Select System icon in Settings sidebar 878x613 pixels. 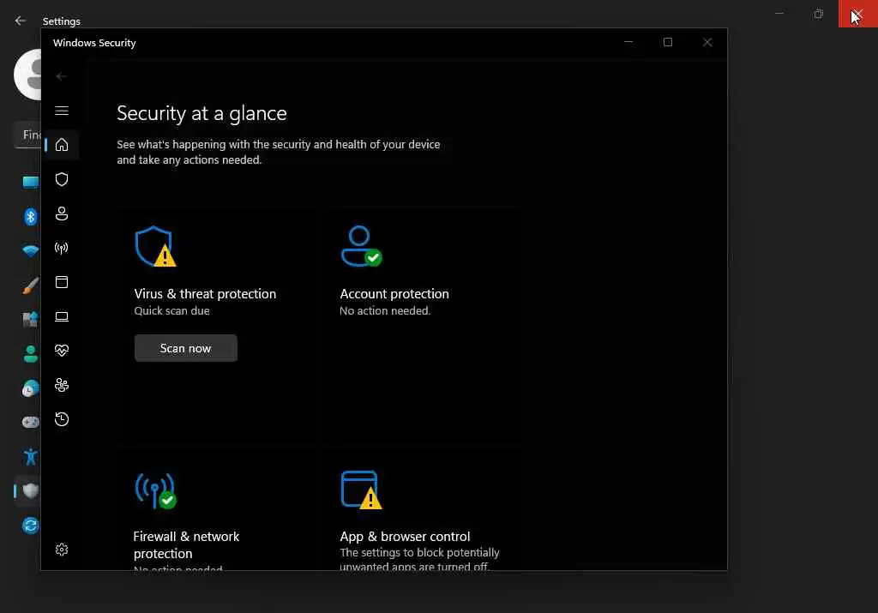pyautogui.click(x=31, y=182)
